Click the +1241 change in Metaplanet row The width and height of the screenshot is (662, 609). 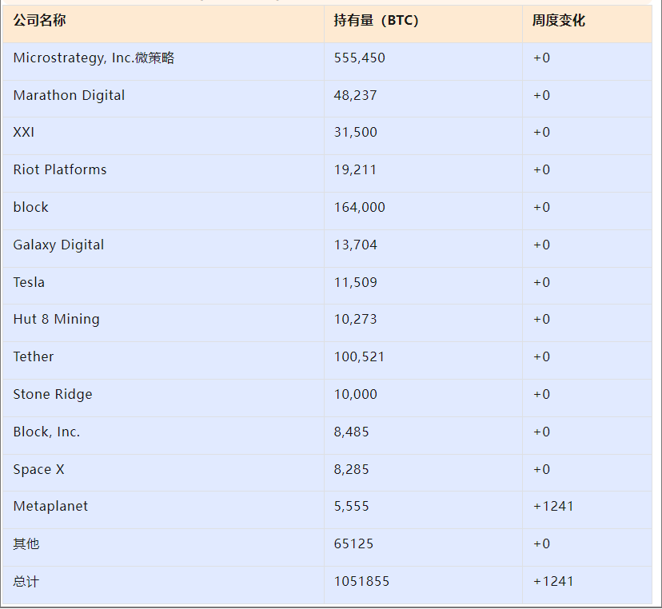(x=553, y=506)
